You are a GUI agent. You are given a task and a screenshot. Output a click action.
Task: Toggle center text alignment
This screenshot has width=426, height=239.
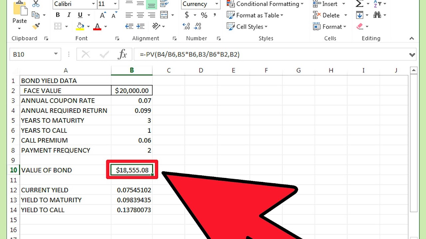pyautogui.click(x=140, y=15)
